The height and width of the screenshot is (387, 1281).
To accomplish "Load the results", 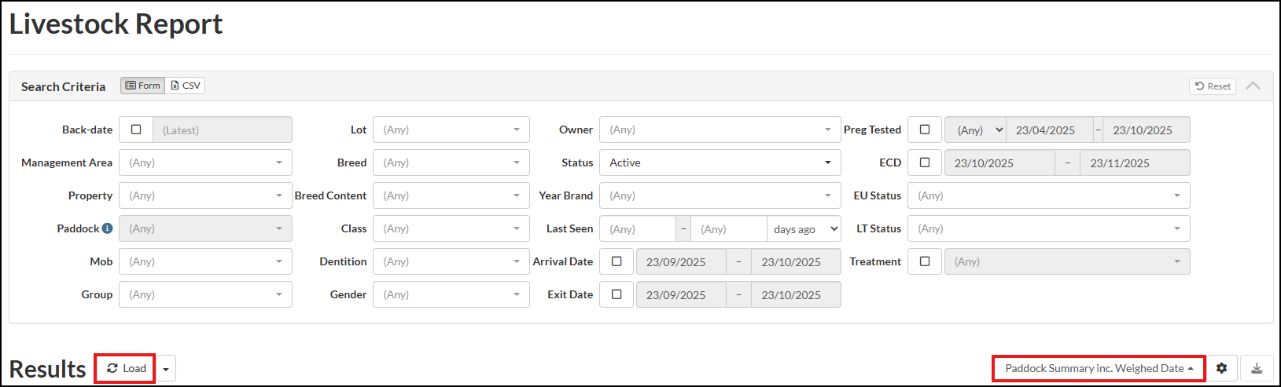I will [x=126, y=368].
